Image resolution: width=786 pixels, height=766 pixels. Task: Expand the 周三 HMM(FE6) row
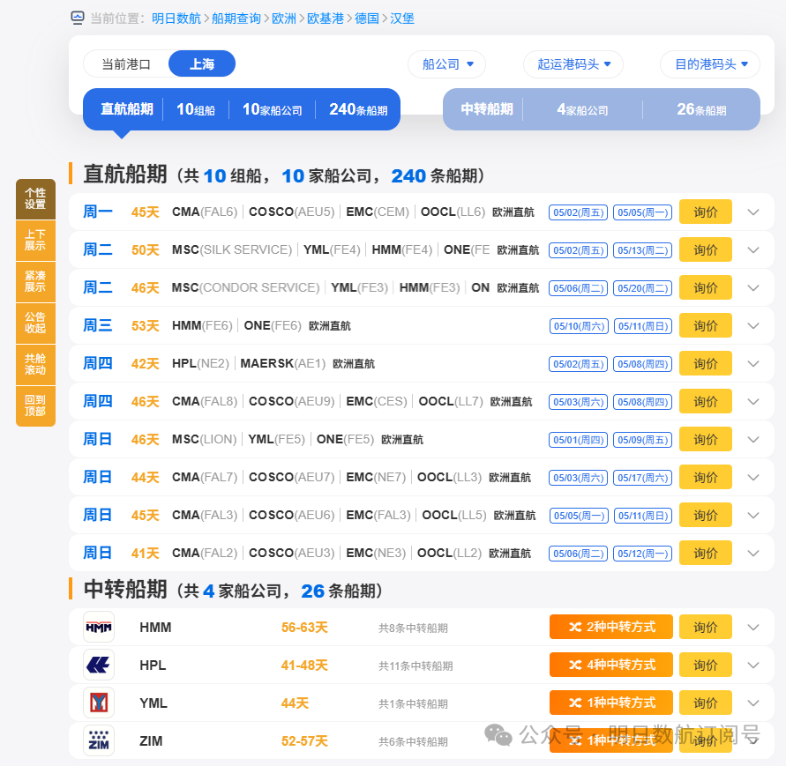(752, 325)
